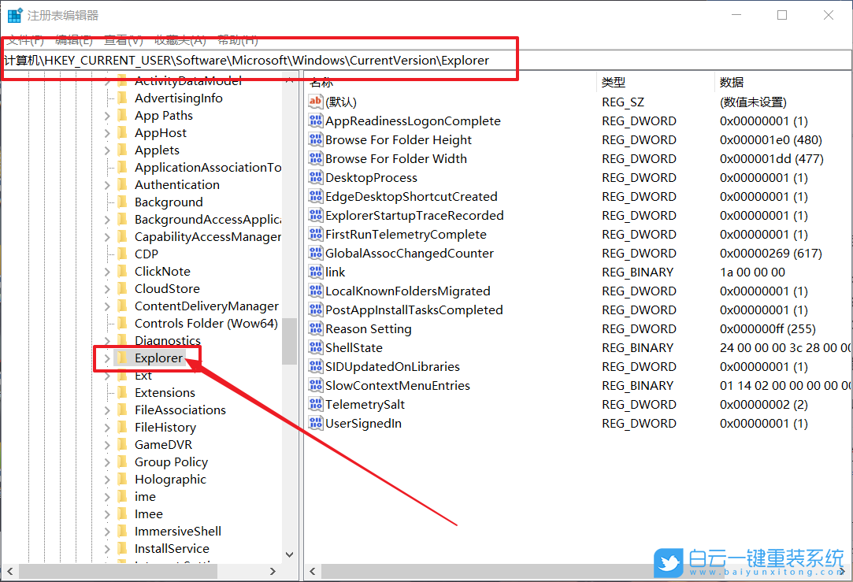Click the DesktopProcess DWORD value icon
Screen dimensions: 853x582
point(315,178)
